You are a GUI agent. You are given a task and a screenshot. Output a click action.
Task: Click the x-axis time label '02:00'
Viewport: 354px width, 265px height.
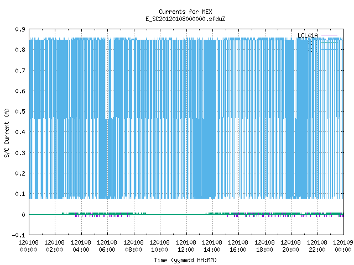click(x=54, y=250)
